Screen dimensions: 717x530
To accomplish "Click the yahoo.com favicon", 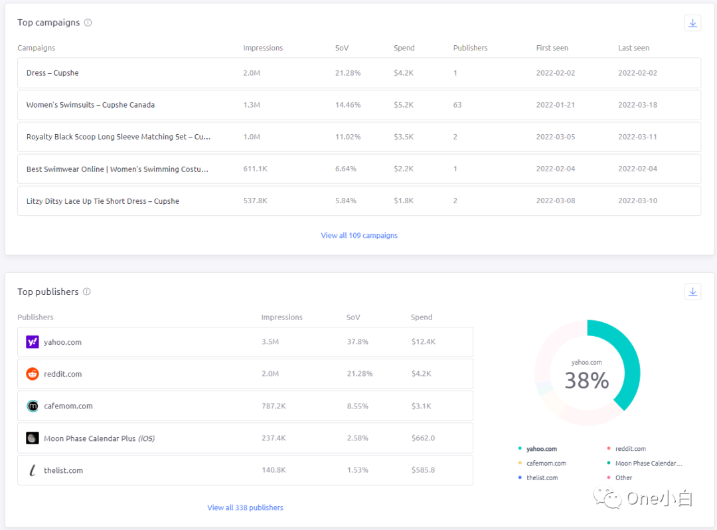I will [x=32, y=341].
